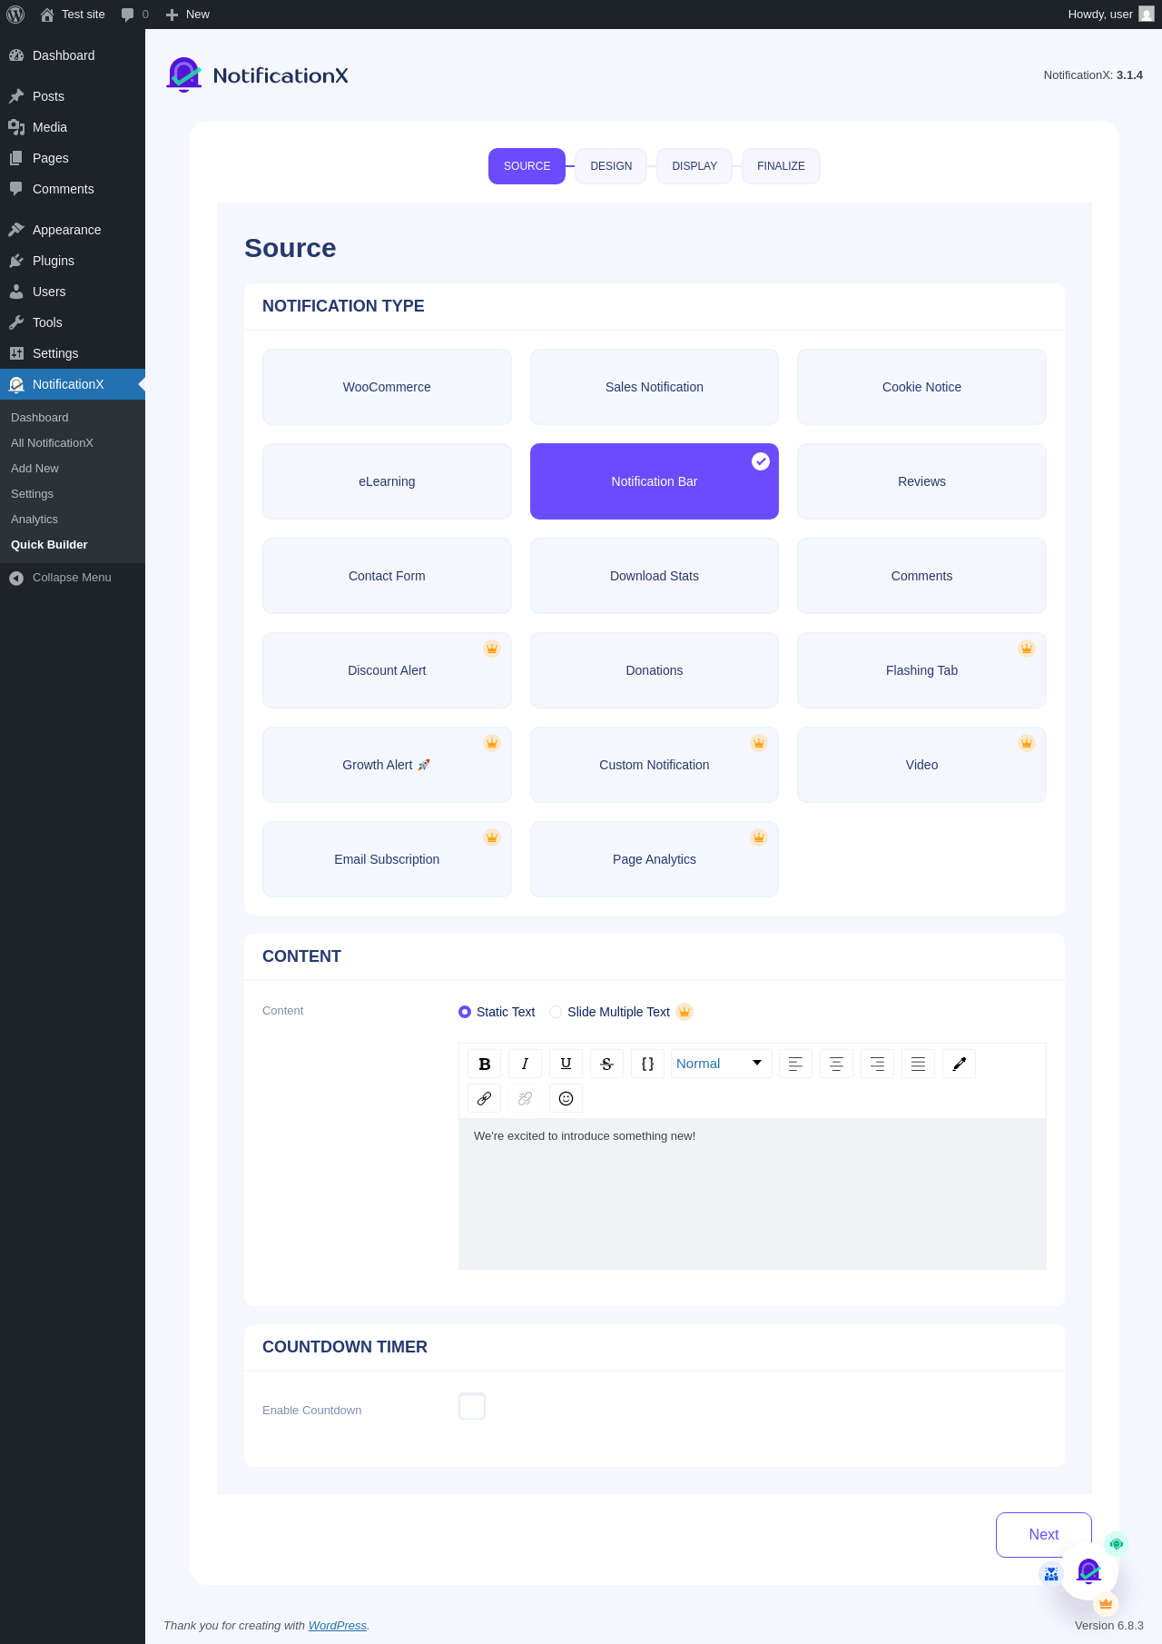Enable the Countdown checkbox
Viewport: 1162px width, 1644px height.
(472, 1406)
